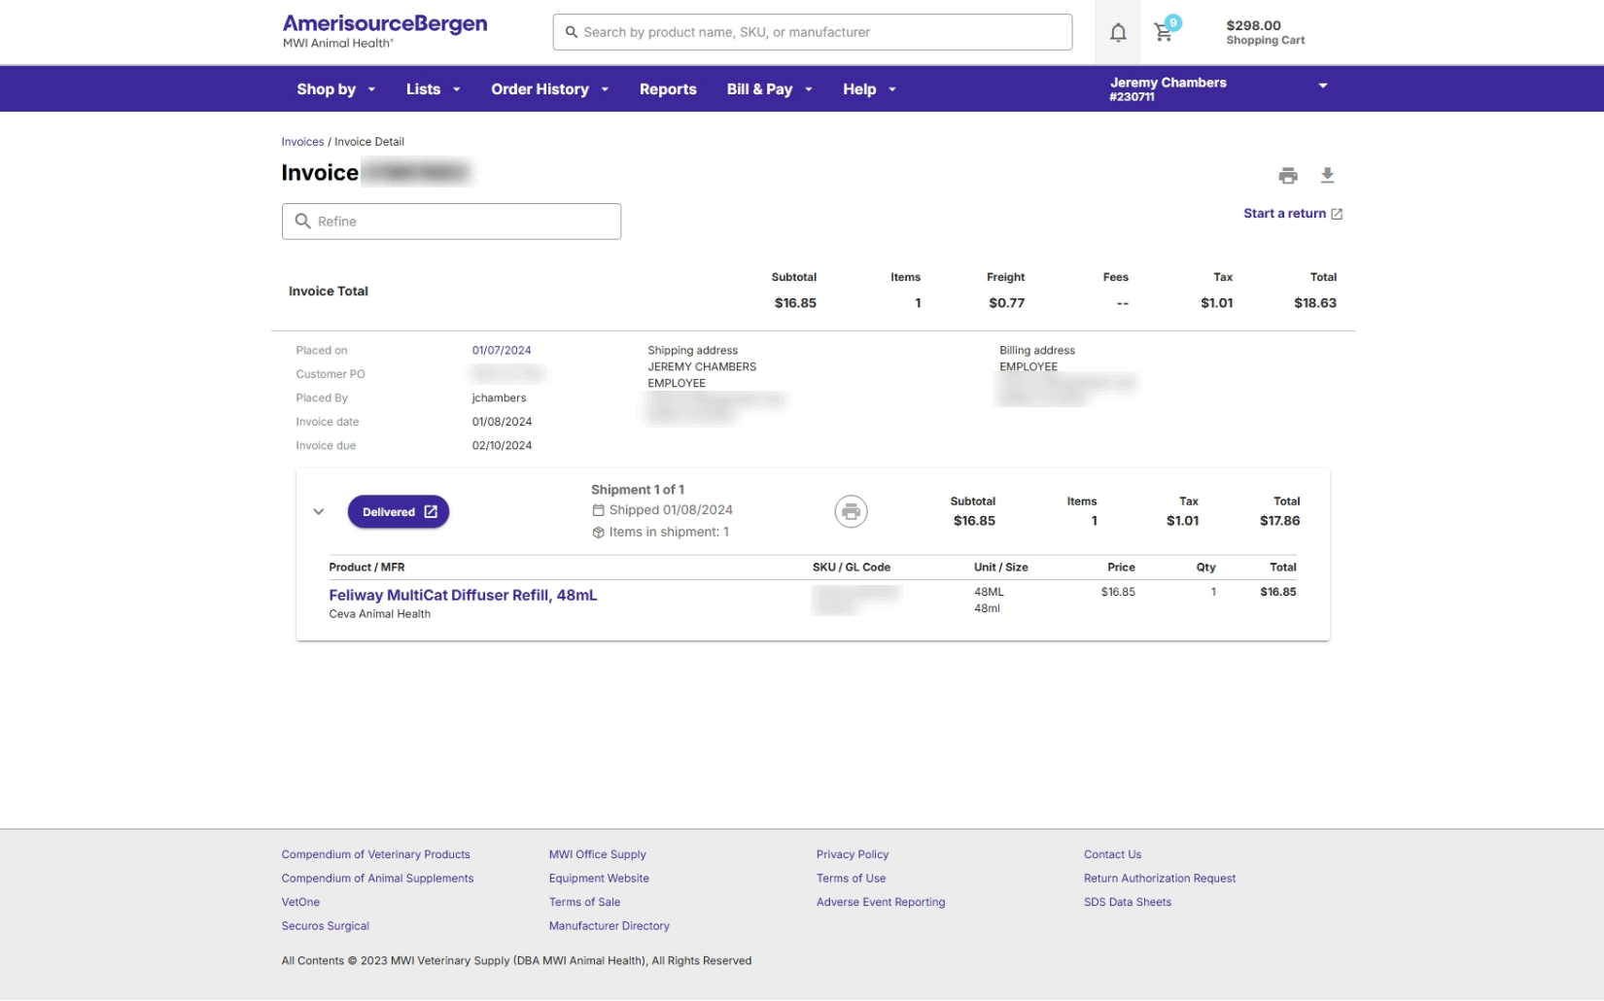Click Shipped 01/08/2024 text

(671, 510)
